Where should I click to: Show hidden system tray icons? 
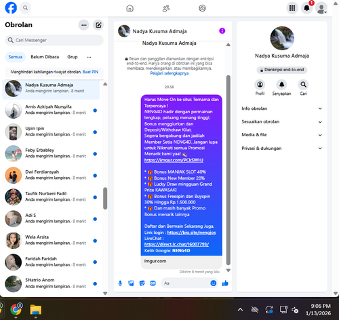pos(240,310)
